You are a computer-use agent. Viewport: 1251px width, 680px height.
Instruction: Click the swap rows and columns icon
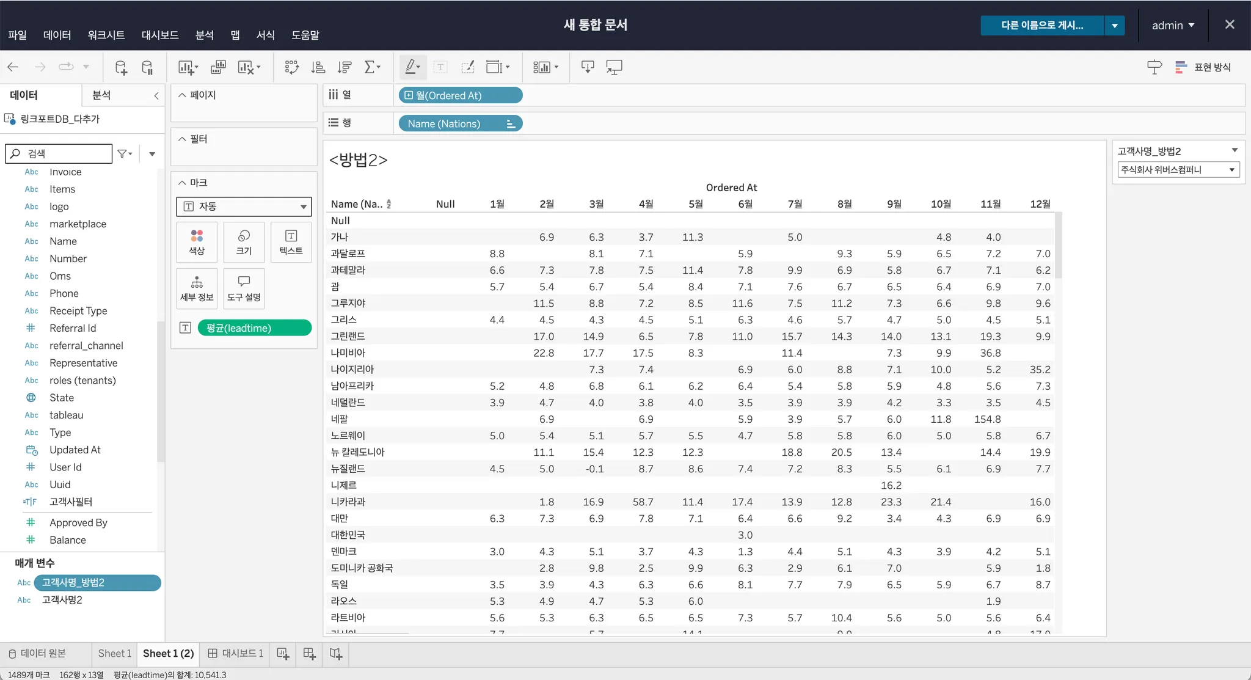[x=291, y=67]
